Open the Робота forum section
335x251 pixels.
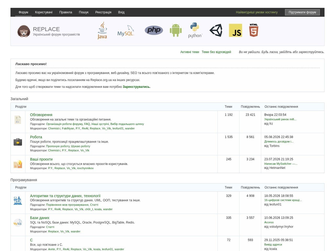tap(36, 137)
